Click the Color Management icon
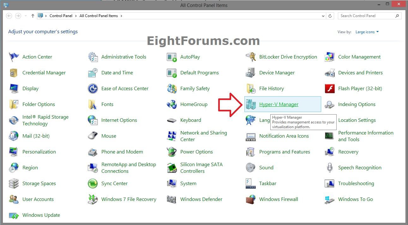 point(330,57)
